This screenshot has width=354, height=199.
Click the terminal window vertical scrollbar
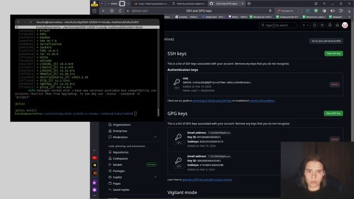(158, 72)
